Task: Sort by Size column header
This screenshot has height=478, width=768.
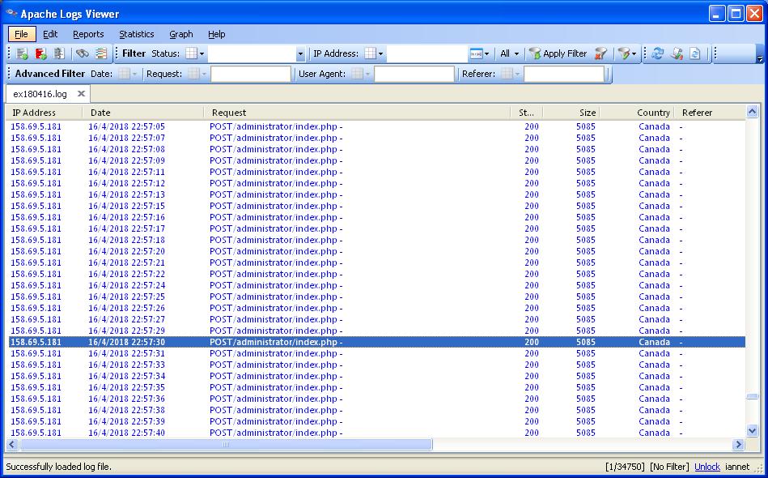Action: point(571,113)
